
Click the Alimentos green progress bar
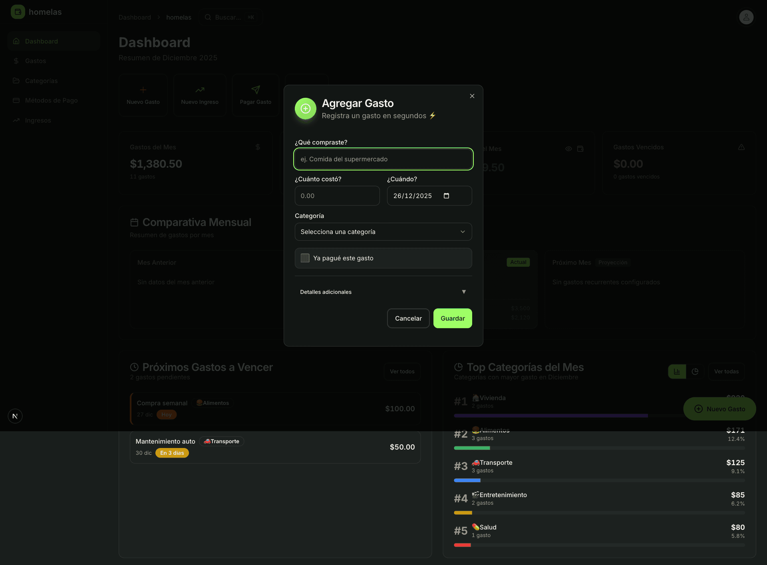click(x=472, y=448)
